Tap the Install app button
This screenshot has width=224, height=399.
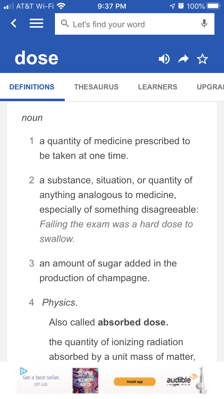point(135,382)
